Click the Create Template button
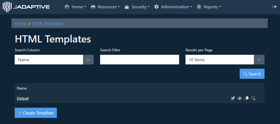This screenshot has width=280, height=124. [x=36, y=113]
